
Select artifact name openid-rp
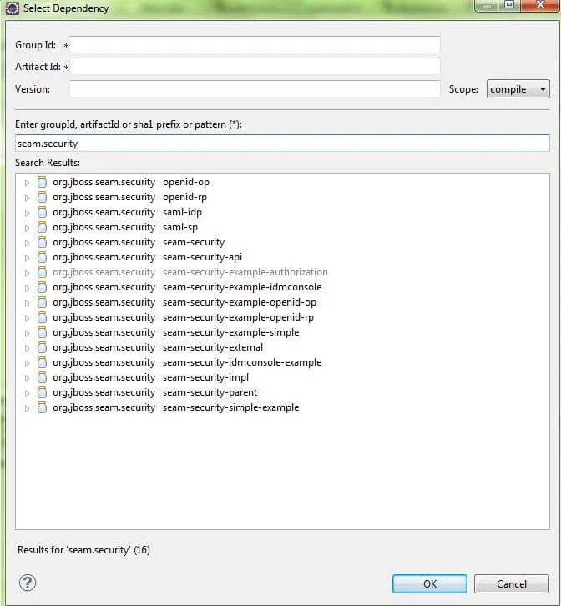click(x=184, y=197)
